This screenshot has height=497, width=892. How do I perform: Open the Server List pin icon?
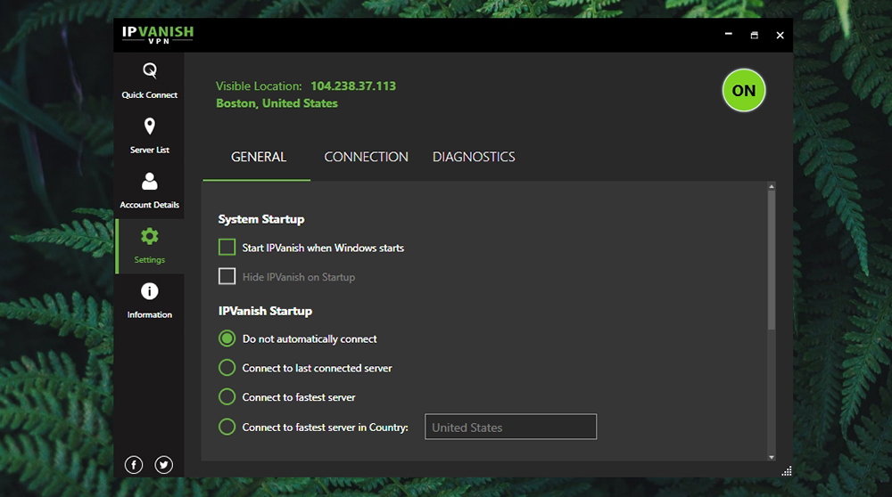(x=150, y=126)
